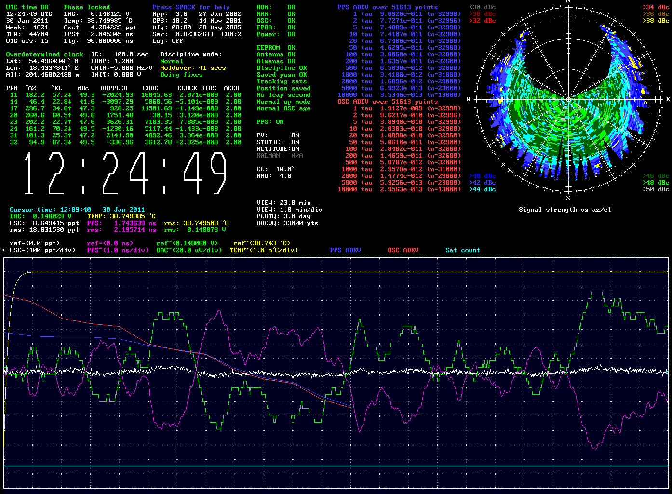Viewport: 672px width, 494px height.
Task: Click the PPS~(1.0 ns/div) scale label
Action: click(118, 250)
